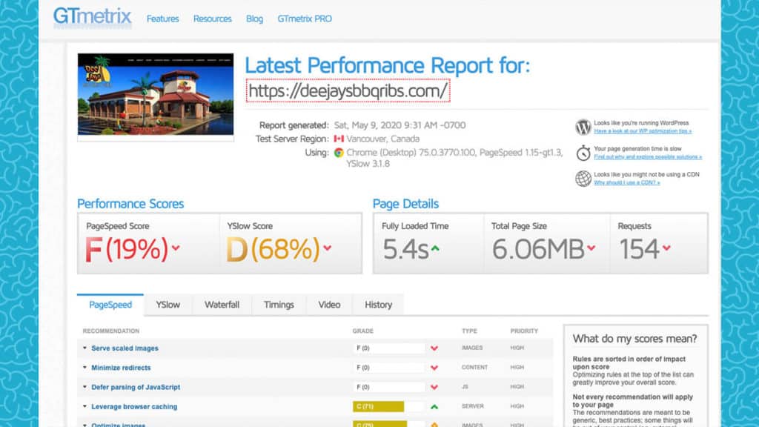Expand the Defer parsing of JavaScript row

[x=136, y=387]
